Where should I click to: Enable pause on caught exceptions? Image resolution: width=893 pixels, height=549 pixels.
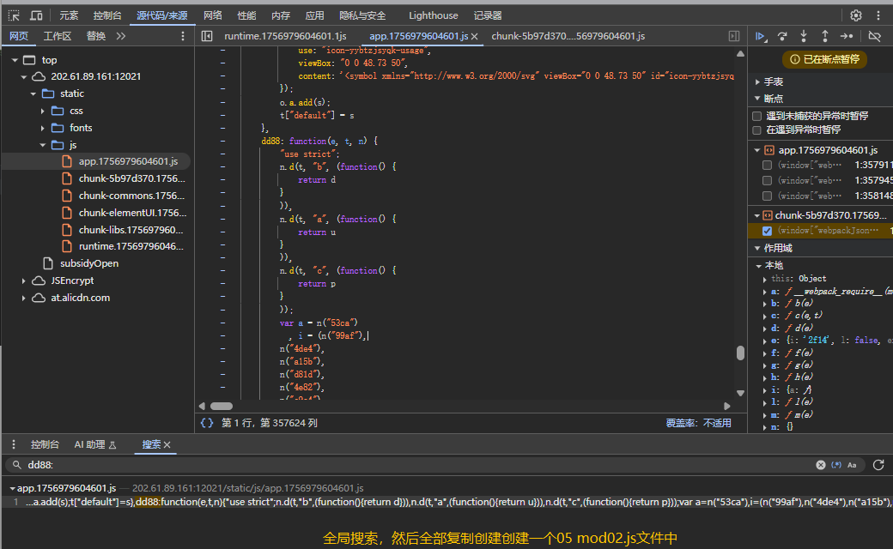coord(756,130)
